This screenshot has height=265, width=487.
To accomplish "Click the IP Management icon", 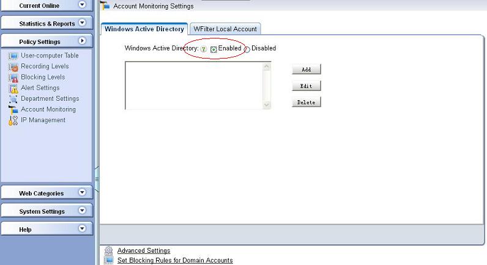I will (13, 120).
